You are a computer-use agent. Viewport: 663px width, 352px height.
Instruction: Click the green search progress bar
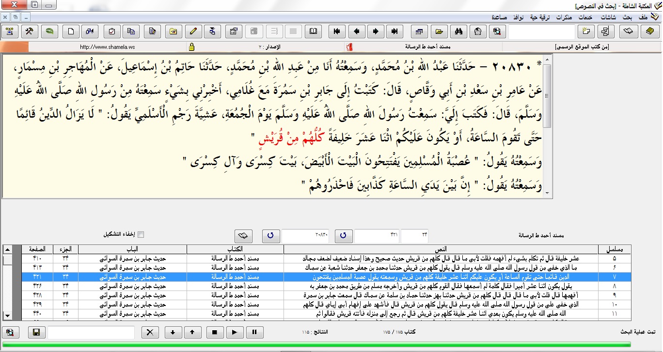point(331,345)
